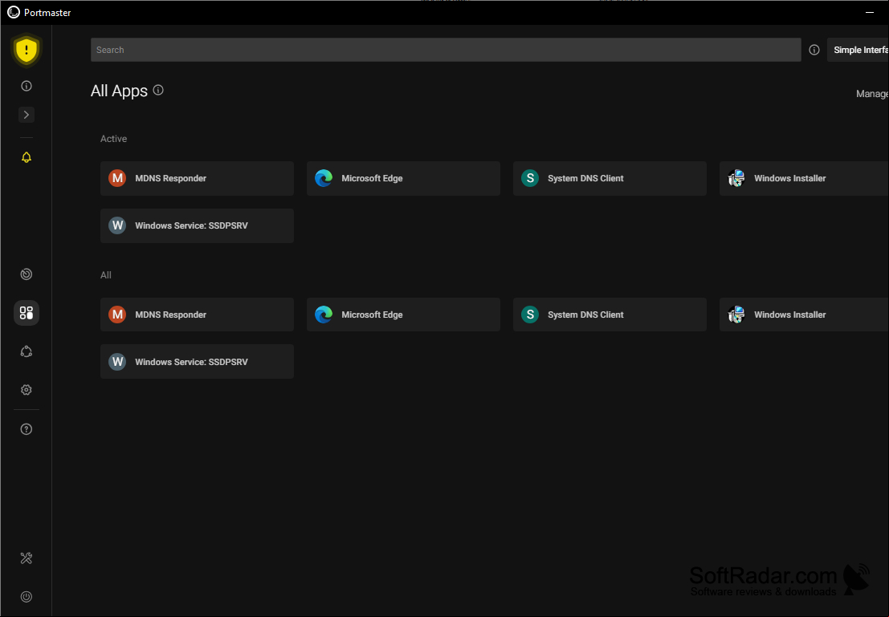Open System DNS Client in the All section
This screenshot has height=617, width=889.
click(610, 315)
